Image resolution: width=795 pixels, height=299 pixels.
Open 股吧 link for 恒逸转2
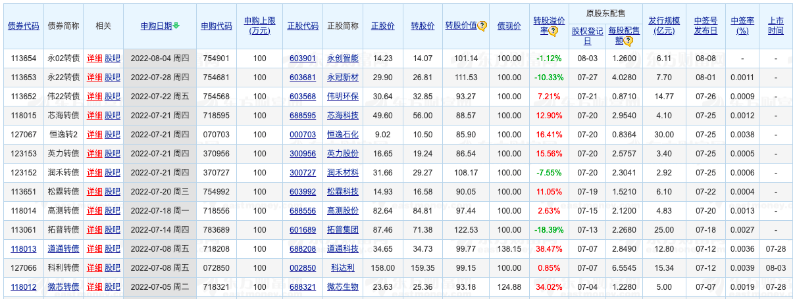click(113, 135)
